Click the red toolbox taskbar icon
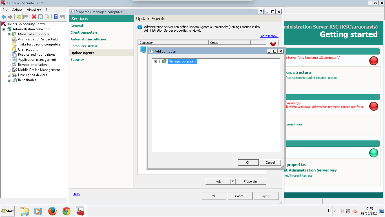The image size is (385, 217). [80, 211]
